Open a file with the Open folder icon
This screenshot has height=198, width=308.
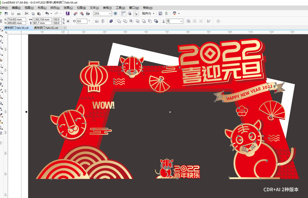tap(6, 14)
